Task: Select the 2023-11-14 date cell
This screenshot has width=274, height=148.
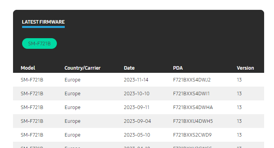Action: click(x=136, y=80)
